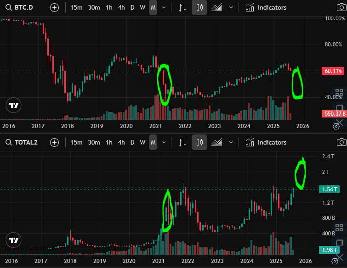Open symbol search for TOTAL2 chart

click(x=22, y=143)
